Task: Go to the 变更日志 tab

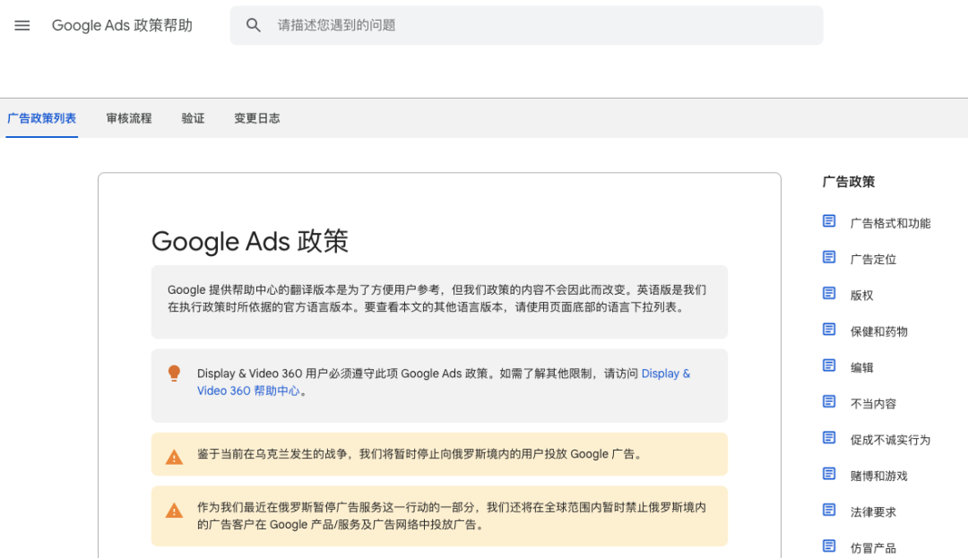Action: 257,118
